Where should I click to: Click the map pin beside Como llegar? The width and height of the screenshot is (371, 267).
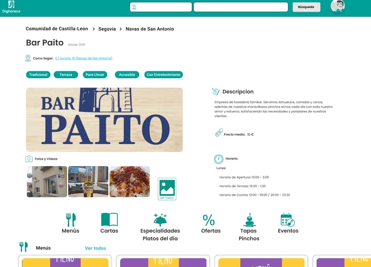(x=28, y=58)
